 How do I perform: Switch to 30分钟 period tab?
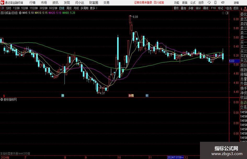43,8
